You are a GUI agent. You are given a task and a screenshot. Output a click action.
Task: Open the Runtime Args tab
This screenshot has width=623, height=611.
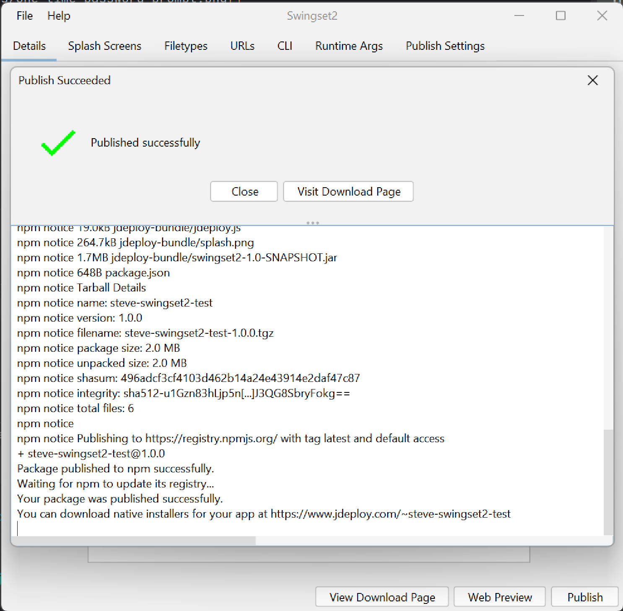tap(349, 46)
